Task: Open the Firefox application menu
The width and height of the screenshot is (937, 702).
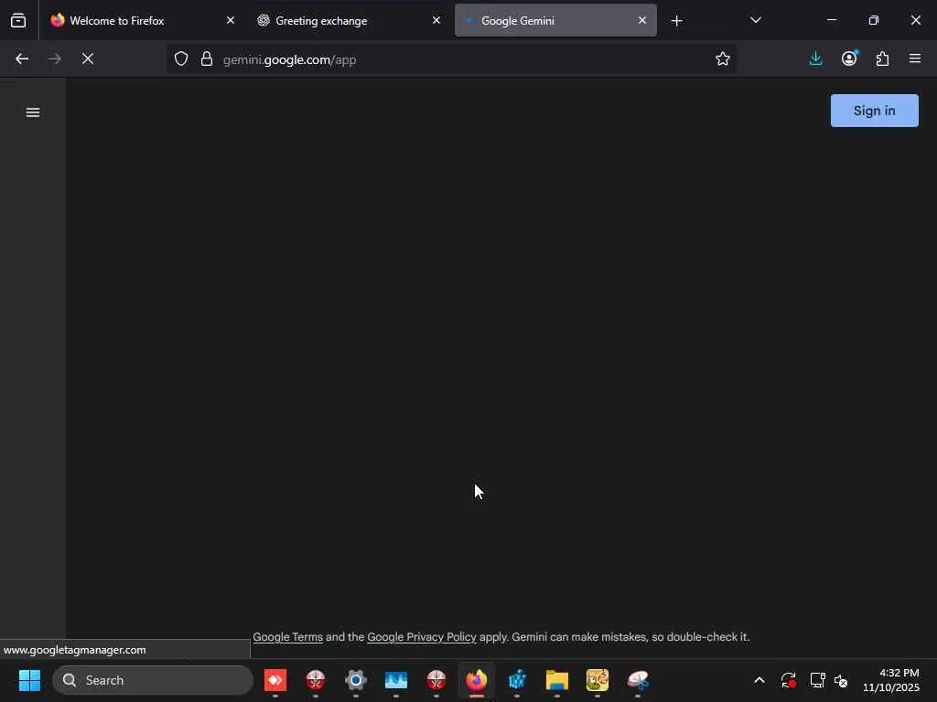Action: (915, 58)
